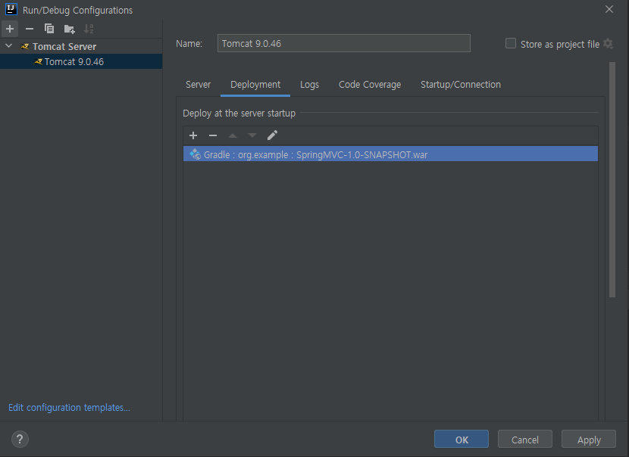The height and width of the screenshot is (457, 629).
Task: Open Edit configuration templates link
Action: [x=69, y=407]
